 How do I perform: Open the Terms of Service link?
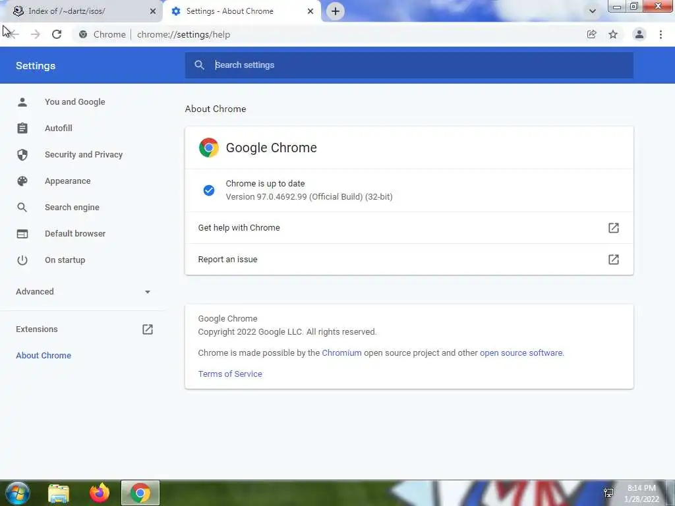[230, 374]
